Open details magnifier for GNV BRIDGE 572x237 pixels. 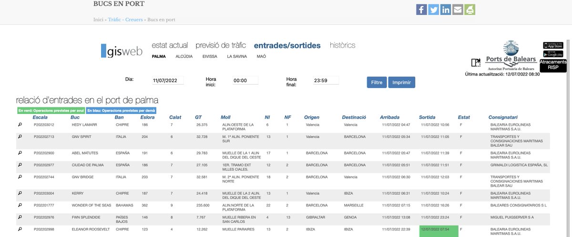coord(20,177)
